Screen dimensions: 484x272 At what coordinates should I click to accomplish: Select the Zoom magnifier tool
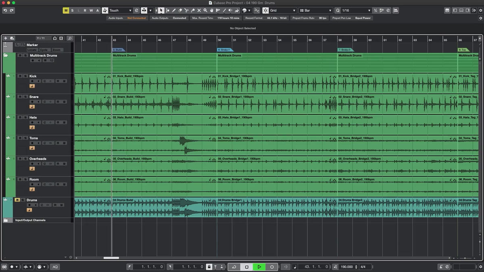click(205, 10)
